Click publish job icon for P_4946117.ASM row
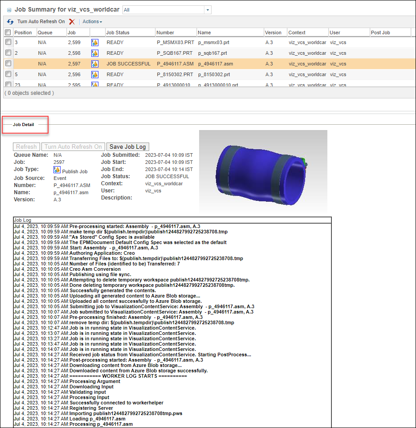The width and height of the screenshot is (416, 428). tap(95, 64)
